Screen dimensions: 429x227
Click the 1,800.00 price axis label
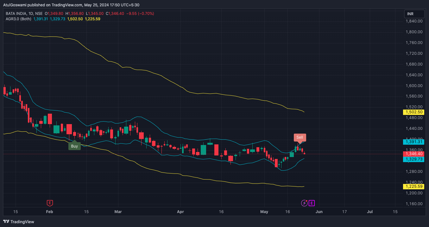414,32
